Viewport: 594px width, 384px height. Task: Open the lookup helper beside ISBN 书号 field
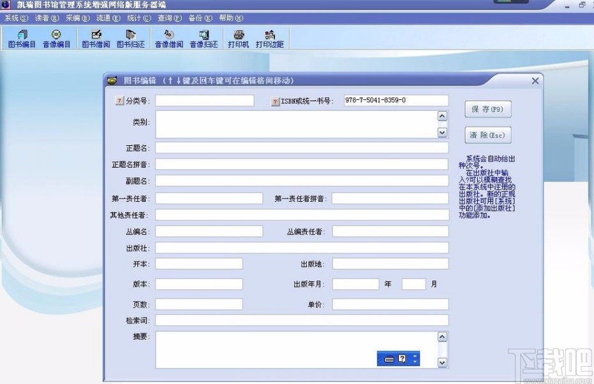tap(274, 101)
